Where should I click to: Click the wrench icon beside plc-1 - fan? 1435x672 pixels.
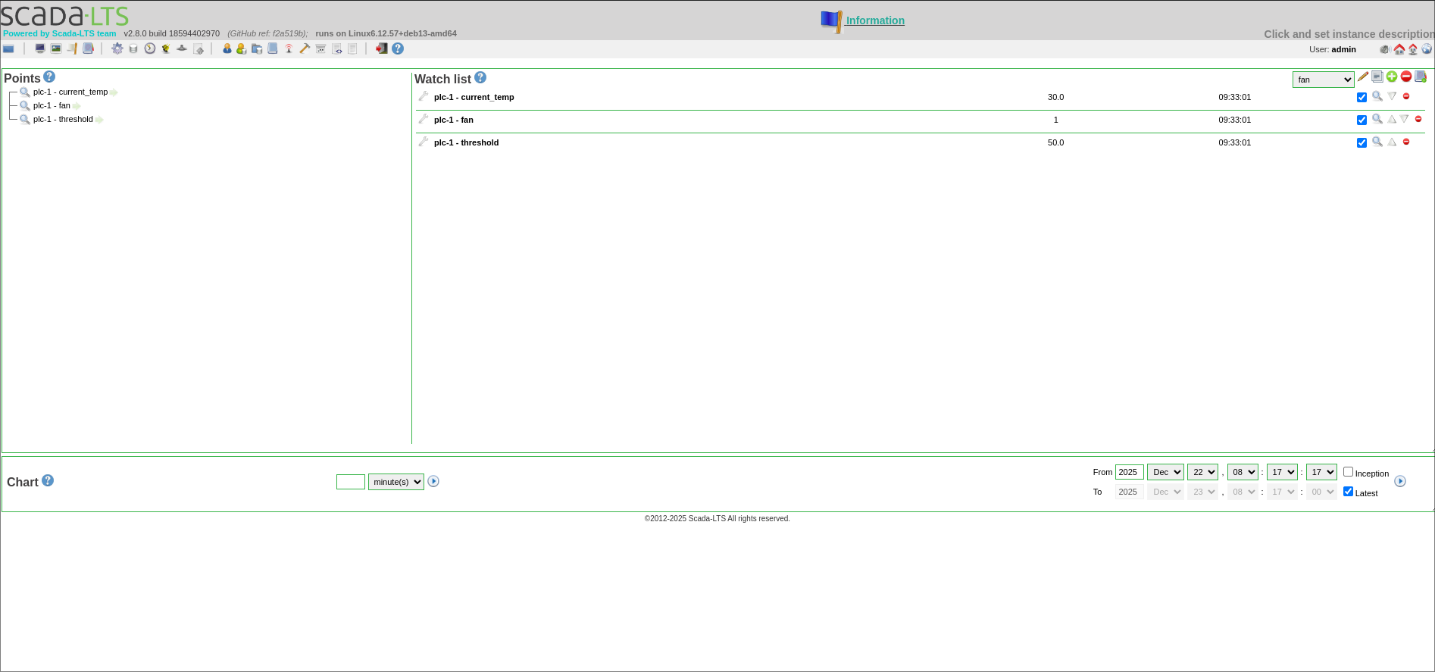pos(424,119)
